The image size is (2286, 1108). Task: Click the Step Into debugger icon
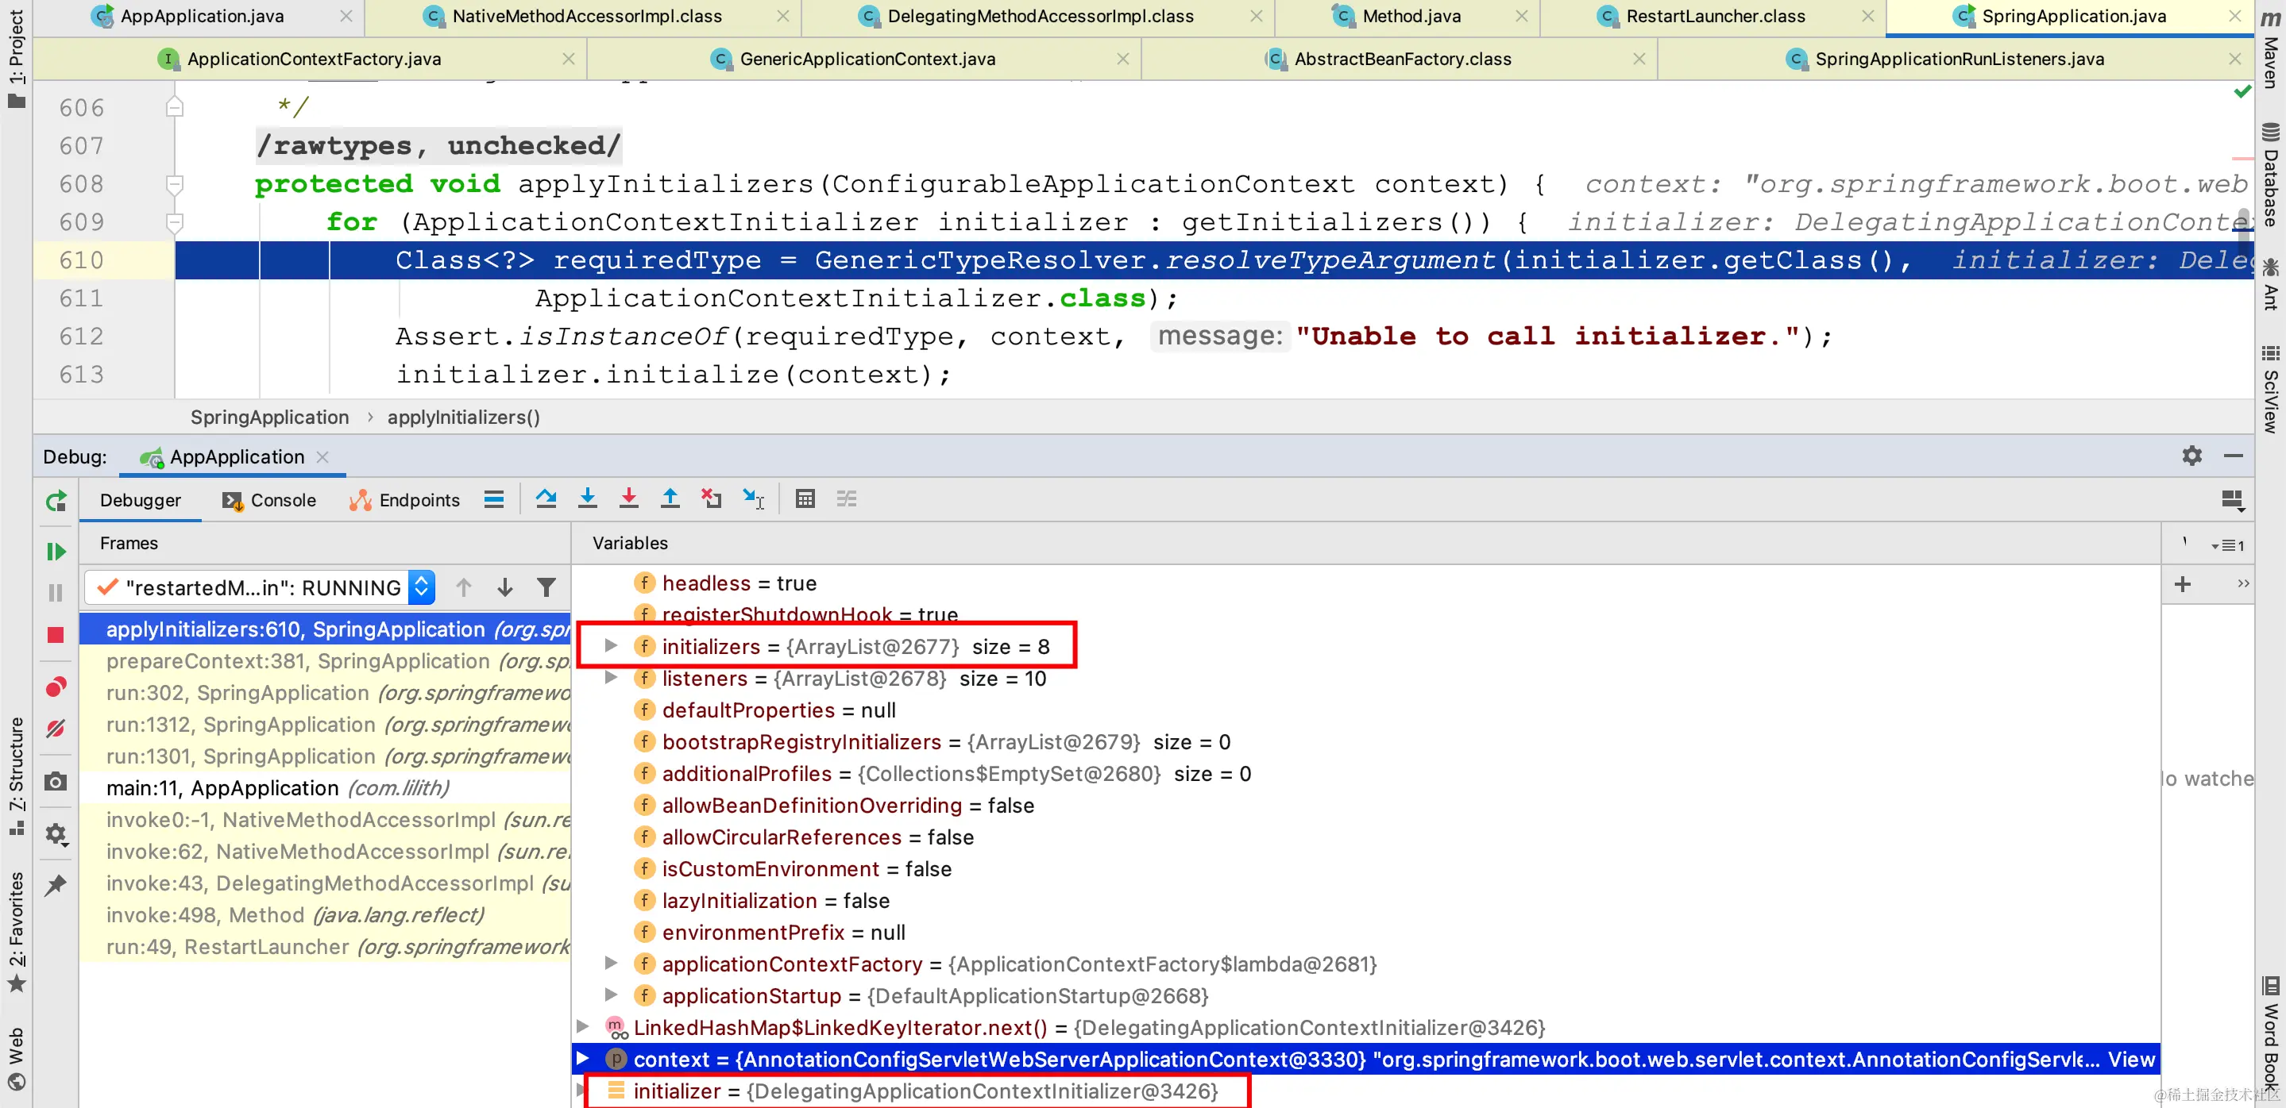click(x=588, y=499)
